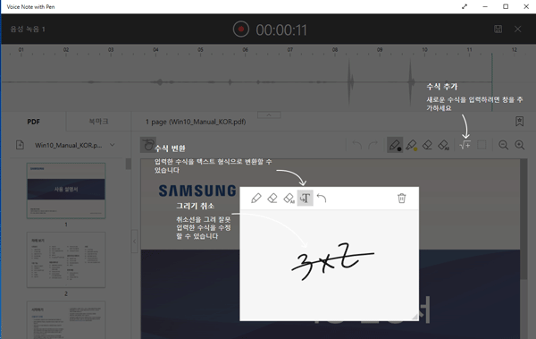The image size is (536, 339).
Task: Redo the action in the main toolbar
Action: click(x=373, y=145)
